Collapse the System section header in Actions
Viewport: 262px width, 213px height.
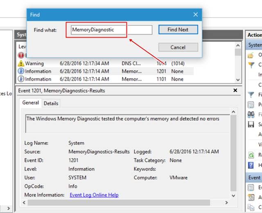(254, 45)
